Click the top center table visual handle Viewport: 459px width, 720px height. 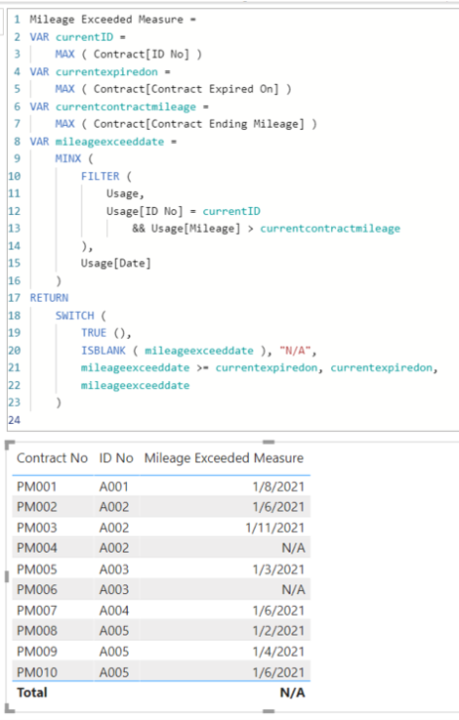[269, 442]
